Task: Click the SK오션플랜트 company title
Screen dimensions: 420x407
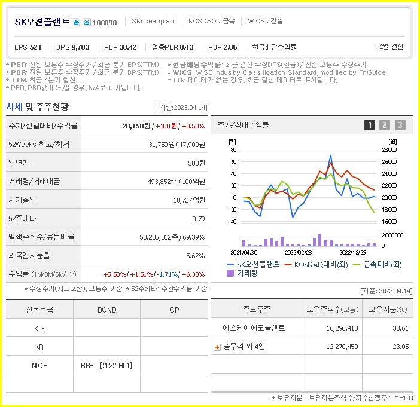Action: (42, 22)
